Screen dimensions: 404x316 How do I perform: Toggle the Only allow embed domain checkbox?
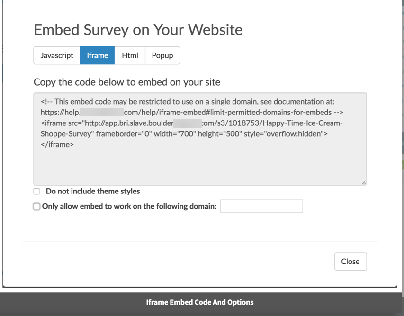pos(36,206)
